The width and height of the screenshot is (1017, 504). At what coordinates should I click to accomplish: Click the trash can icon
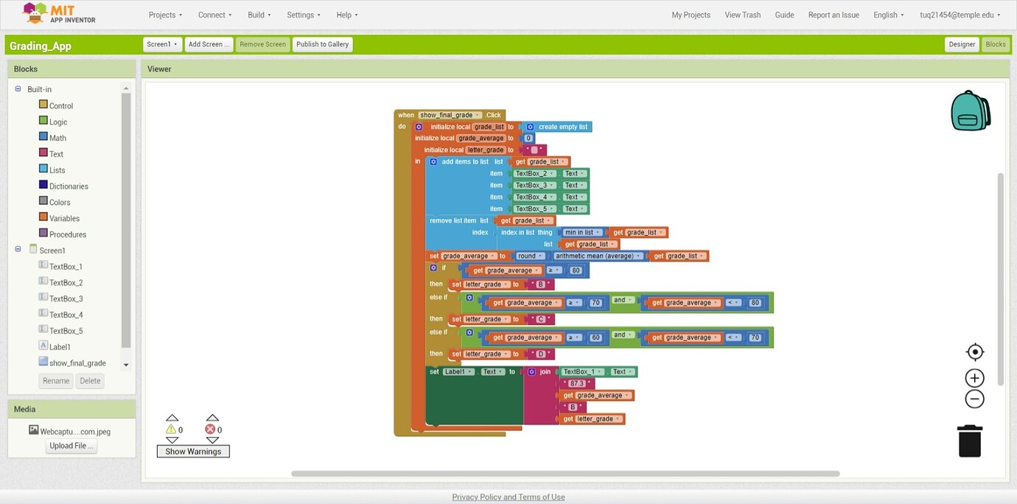click(x=970, y=441)
